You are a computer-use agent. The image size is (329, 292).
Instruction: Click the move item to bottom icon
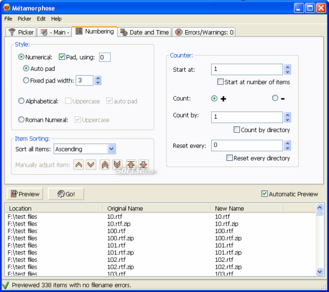144,165
